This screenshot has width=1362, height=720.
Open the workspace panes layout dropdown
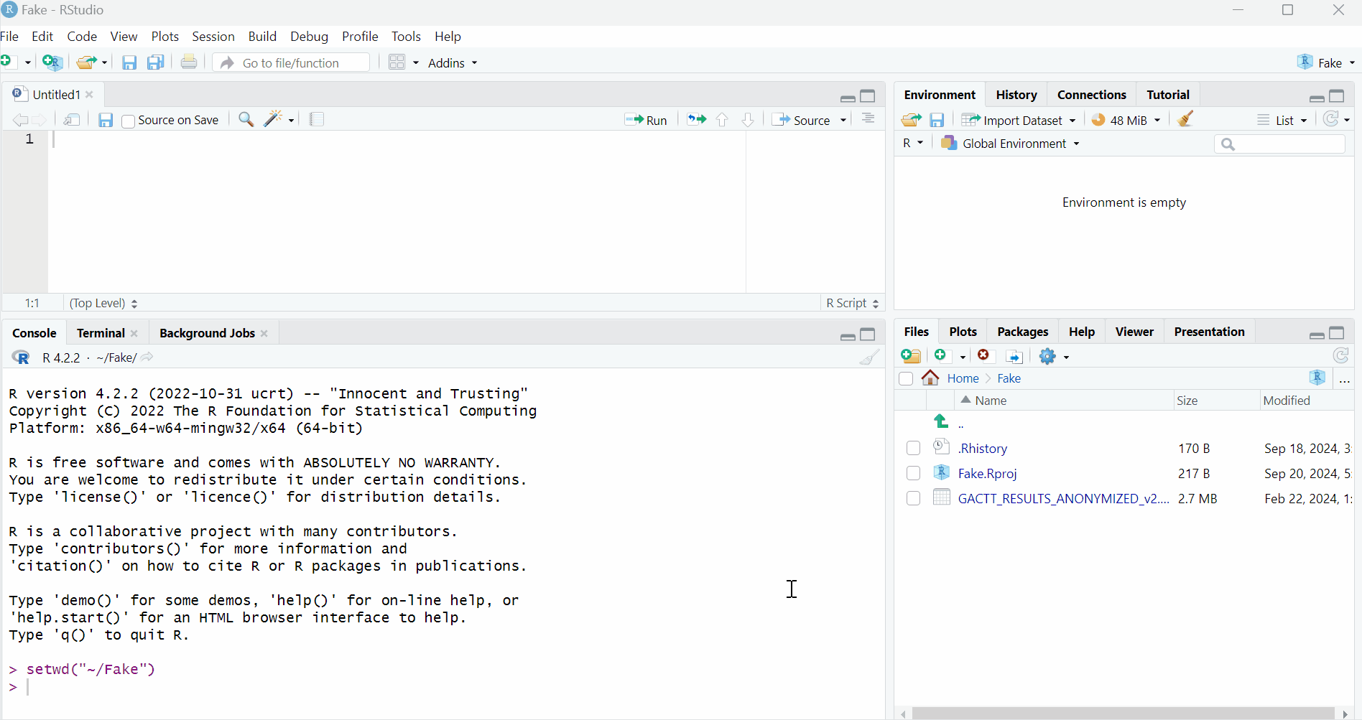tap(415, 62)
